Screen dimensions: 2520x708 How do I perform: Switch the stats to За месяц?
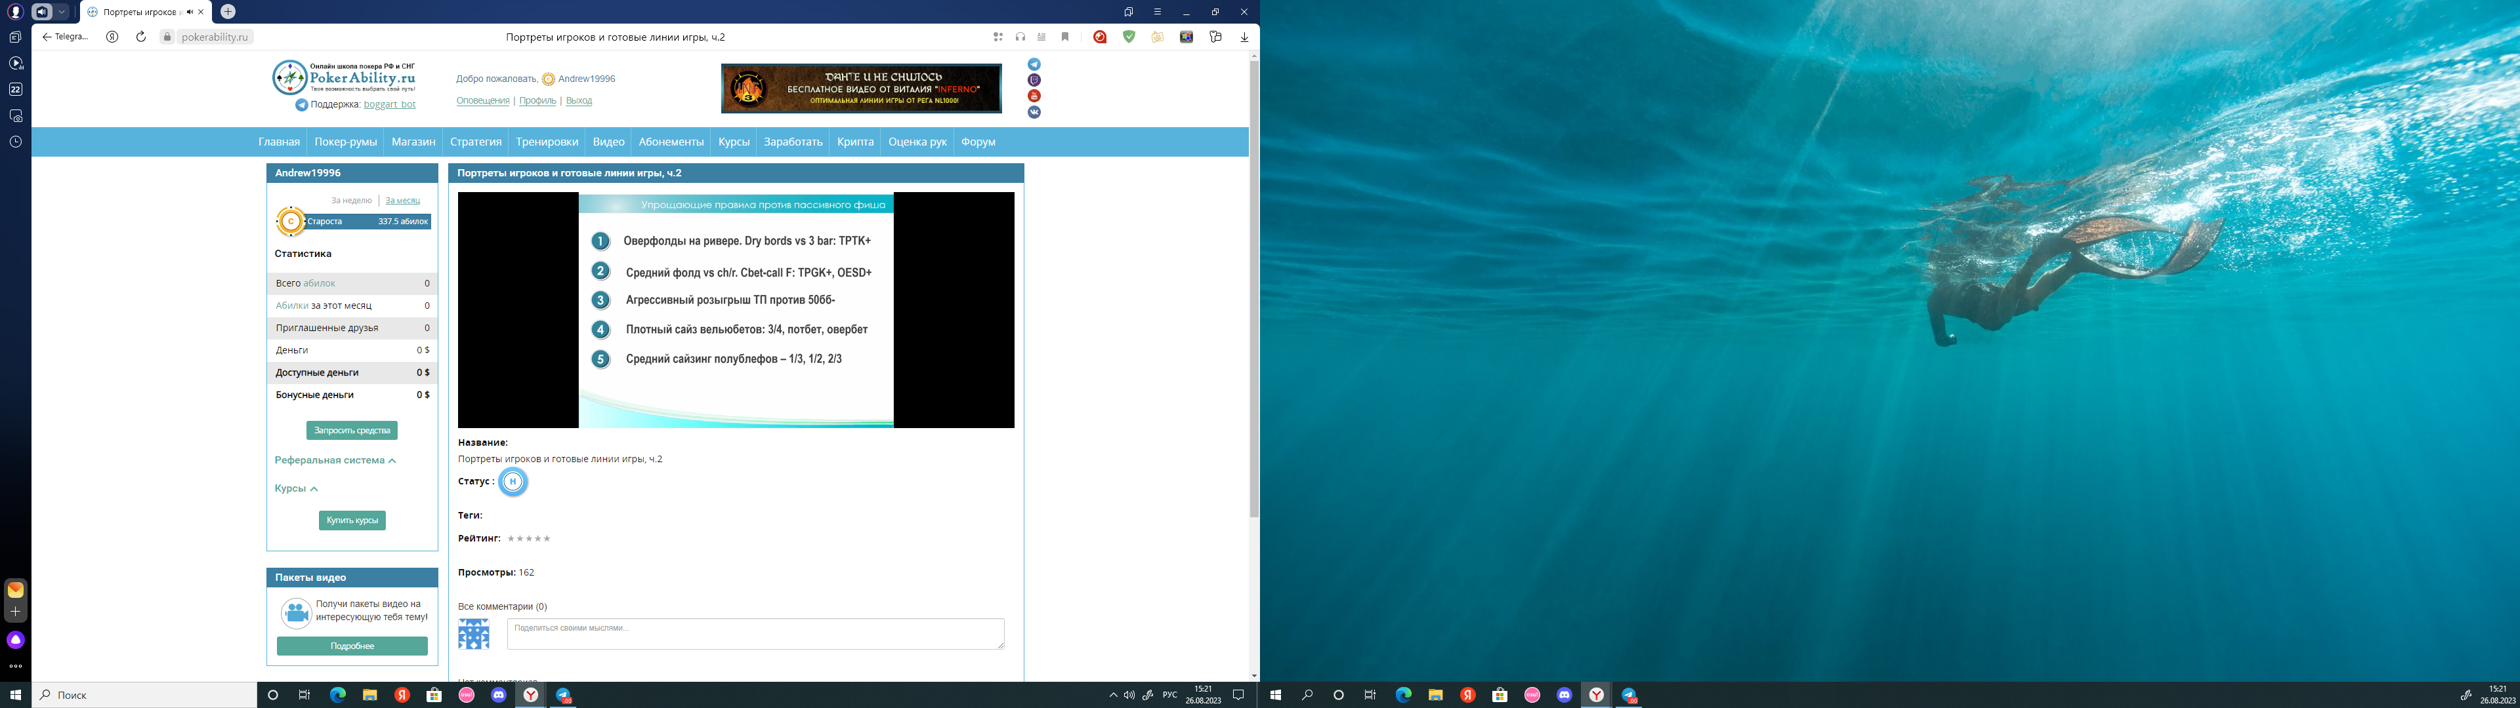(x=402, y=201)
